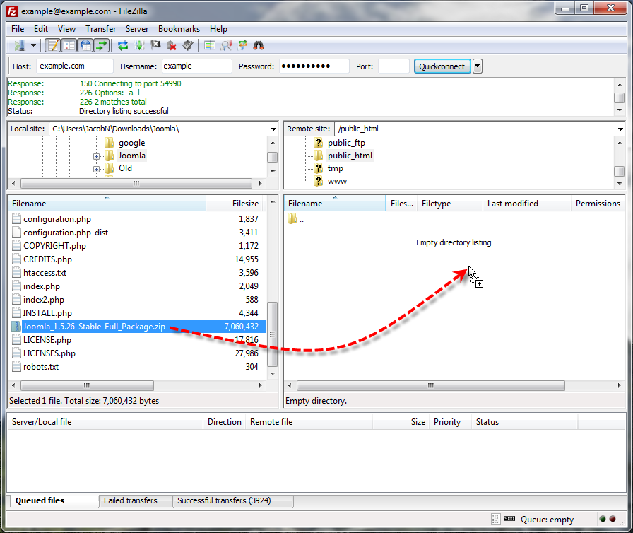Viewport: 633px width, 533px height.
Task: Click the Reconnect to server icon
Action: [x=187, y=46]
